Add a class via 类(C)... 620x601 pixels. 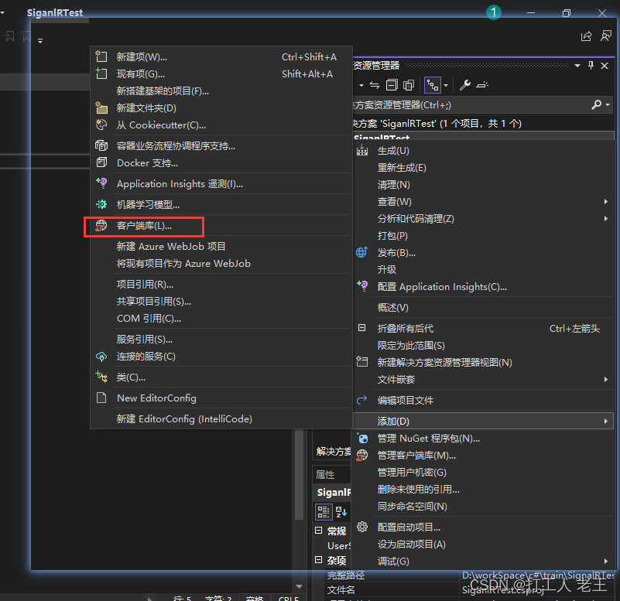(221, 377)
